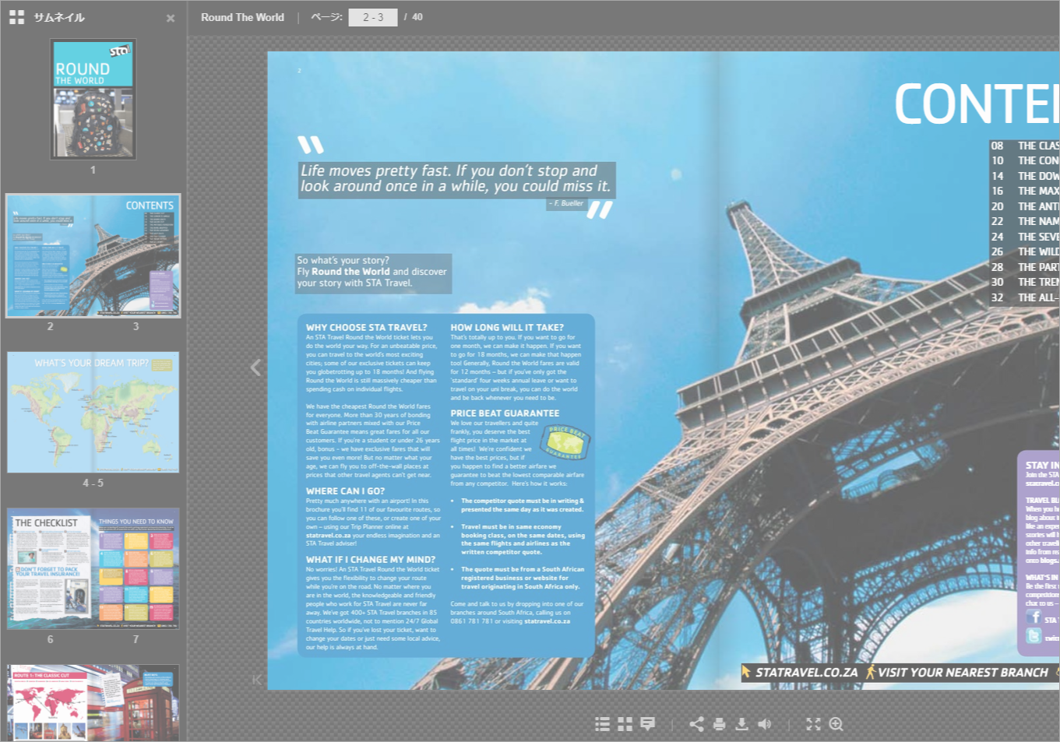This screenshot has width=1060, height=742.
Task: Click the サムネイル panel title
Action: coord(59,17)
